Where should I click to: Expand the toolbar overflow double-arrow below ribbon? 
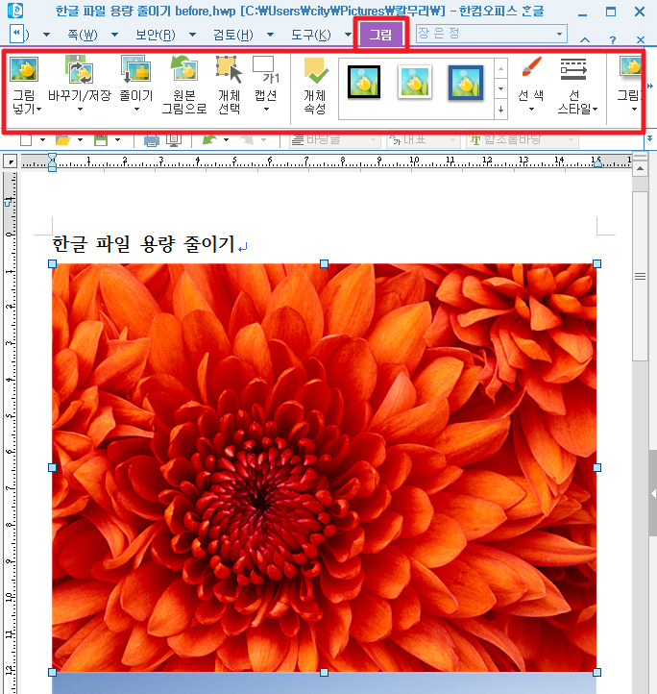tap(649, 138)
